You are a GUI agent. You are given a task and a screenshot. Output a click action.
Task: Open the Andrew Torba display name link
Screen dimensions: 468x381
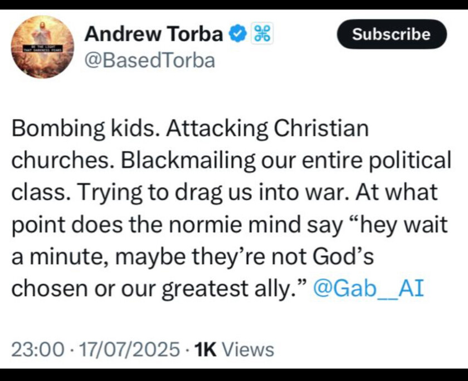pyautogui.click(x=154, y=34)
